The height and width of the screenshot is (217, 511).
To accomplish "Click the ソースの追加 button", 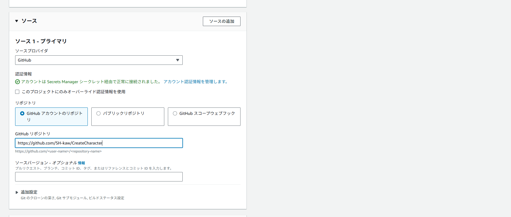I will (222, 21).
